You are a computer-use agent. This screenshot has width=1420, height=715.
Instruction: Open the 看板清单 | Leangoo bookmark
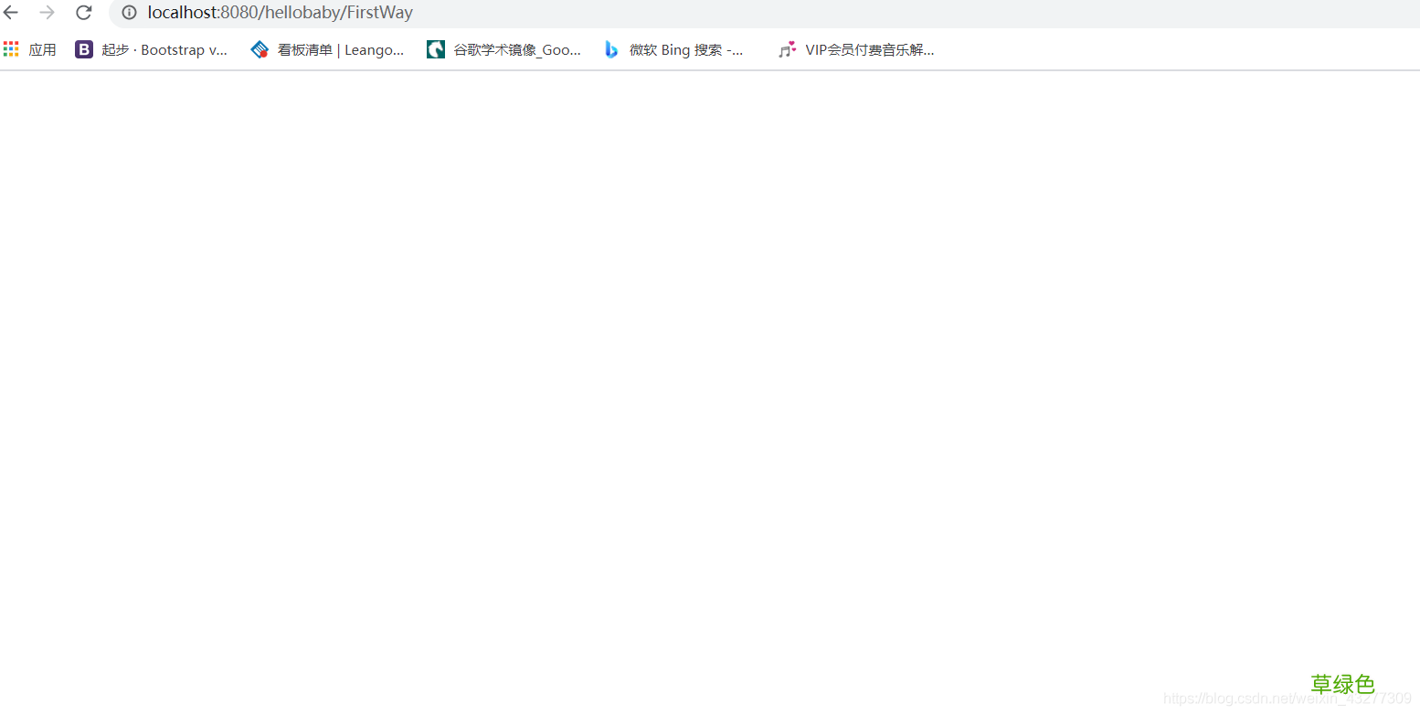(x=340, y=49)
